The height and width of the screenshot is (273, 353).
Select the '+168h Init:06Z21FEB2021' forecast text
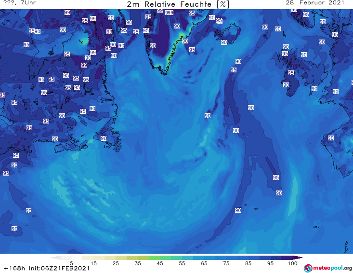point(47,268)
